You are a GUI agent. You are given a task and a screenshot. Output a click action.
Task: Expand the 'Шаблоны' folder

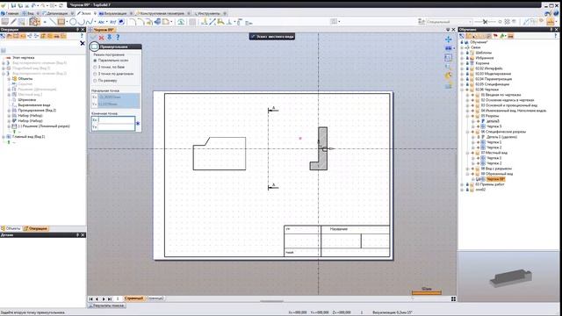pyautogui.click(x=463, y=53)
